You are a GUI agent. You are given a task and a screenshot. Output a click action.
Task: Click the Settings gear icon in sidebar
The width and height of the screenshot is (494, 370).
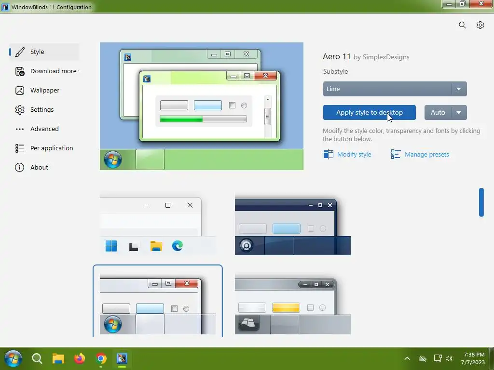pos(19,110)
